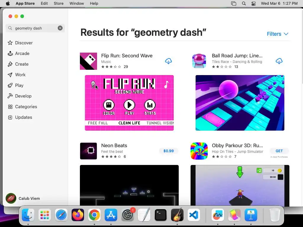Open the date and time display

click(279, 3)
